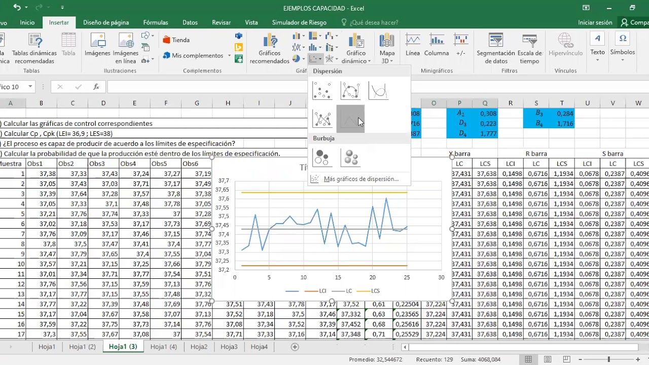This screenshot has width=649, height=365.
Task: Click the Undo icon in title bar
Action: tap(18, 8)
